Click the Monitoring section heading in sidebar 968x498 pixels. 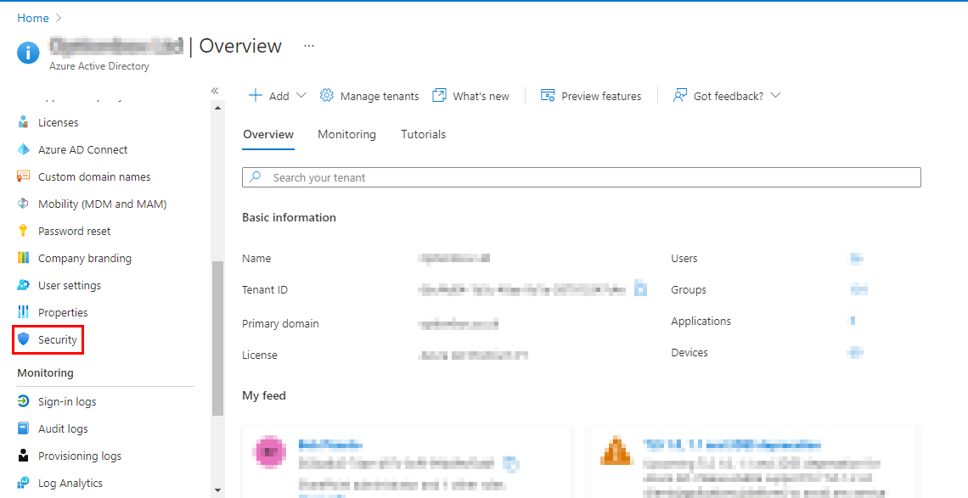click(45, 372)
